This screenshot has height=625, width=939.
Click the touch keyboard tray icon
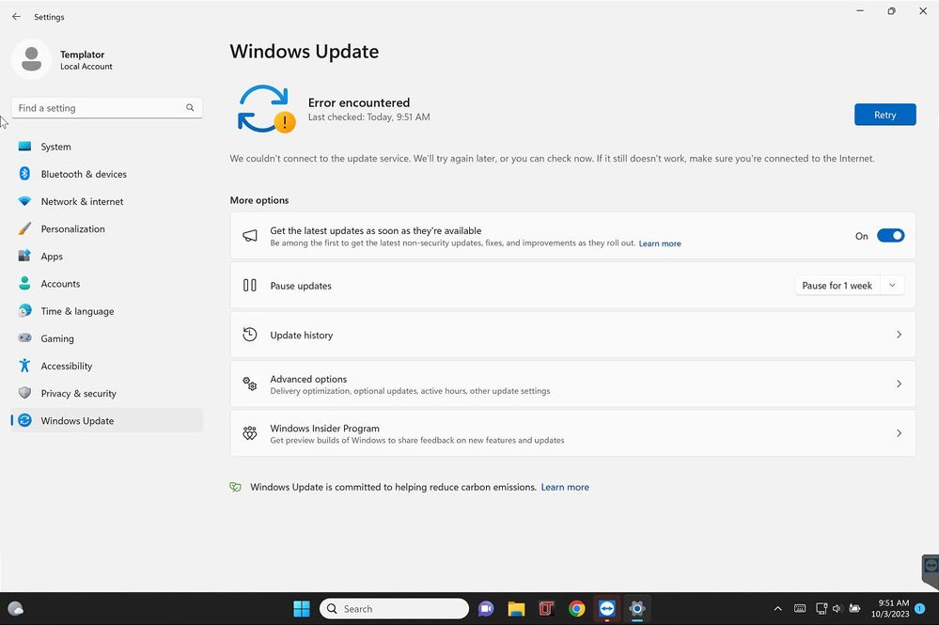click(800, 609)
